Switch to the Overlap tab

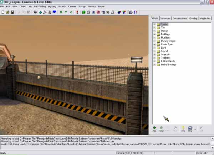coord(193,18)
